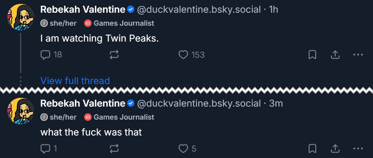This screenshot has width=373, height=158.
Task: Open Rebekah Valentine's avatar on first post
Action: 20,17
